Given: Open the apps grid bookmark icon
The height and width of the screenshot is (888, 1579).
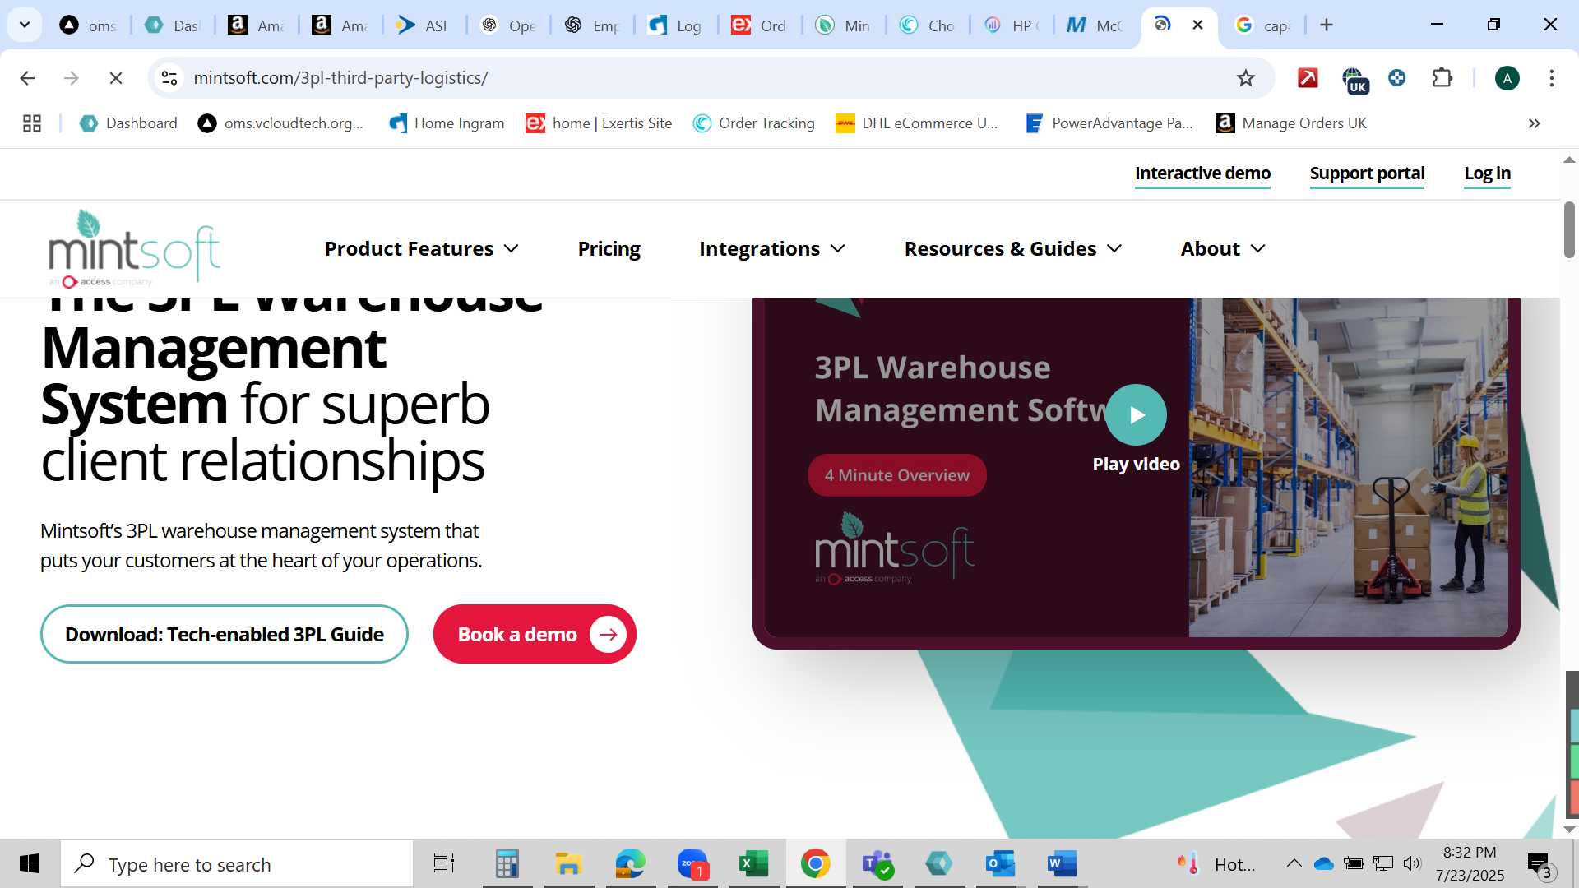Looking at the screenshot, I should (32, 123).
